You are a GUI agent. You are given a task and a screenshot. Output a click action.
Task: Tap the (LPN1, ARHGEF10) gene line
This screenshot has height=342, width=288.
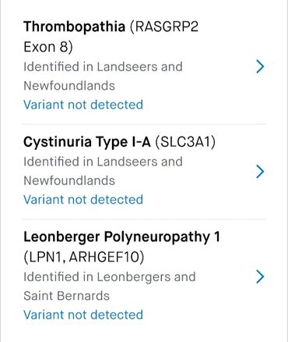(x=84, y=258)
